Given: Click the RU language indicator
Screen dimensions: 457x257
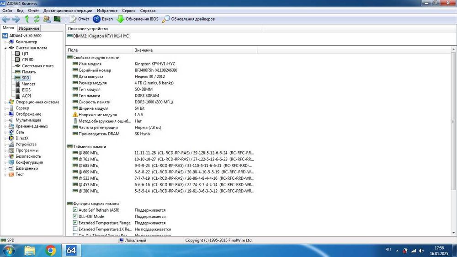Looking at the screenshot, I should click(388, 250).
